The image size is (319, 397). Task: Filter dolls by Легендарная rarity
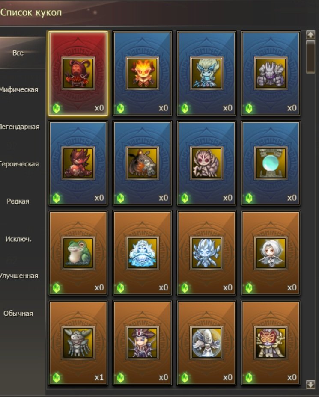pyautogui.click(x=20, y=127)
